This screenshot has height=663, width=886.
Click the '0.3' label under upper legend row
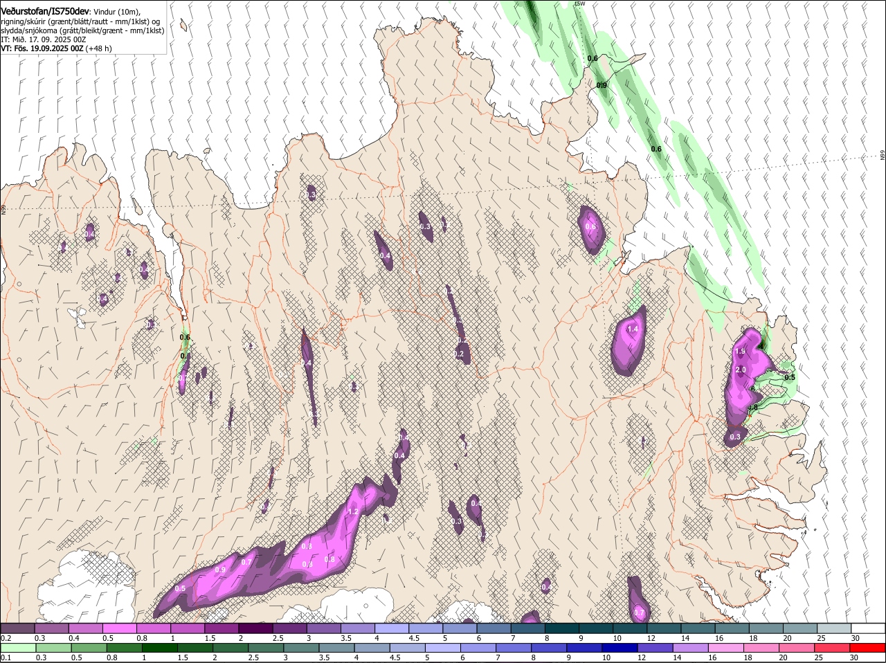(40, 638)
